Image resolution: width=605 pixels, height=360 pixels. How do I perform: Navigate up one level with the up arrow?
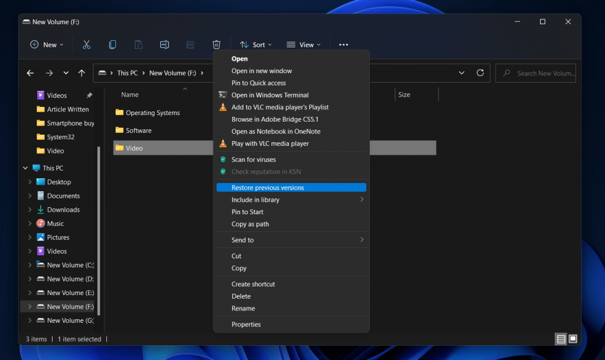click(82, 73)
